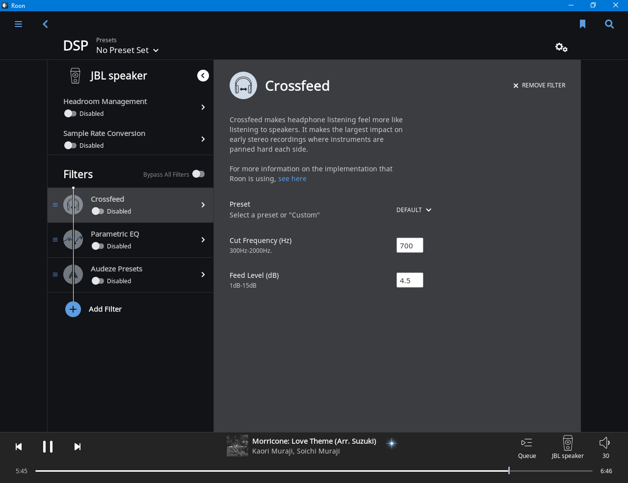This screenshot has height=483, width=628.
Task: Open Sample Rate Conversion settings label
Action: point(104,133)
